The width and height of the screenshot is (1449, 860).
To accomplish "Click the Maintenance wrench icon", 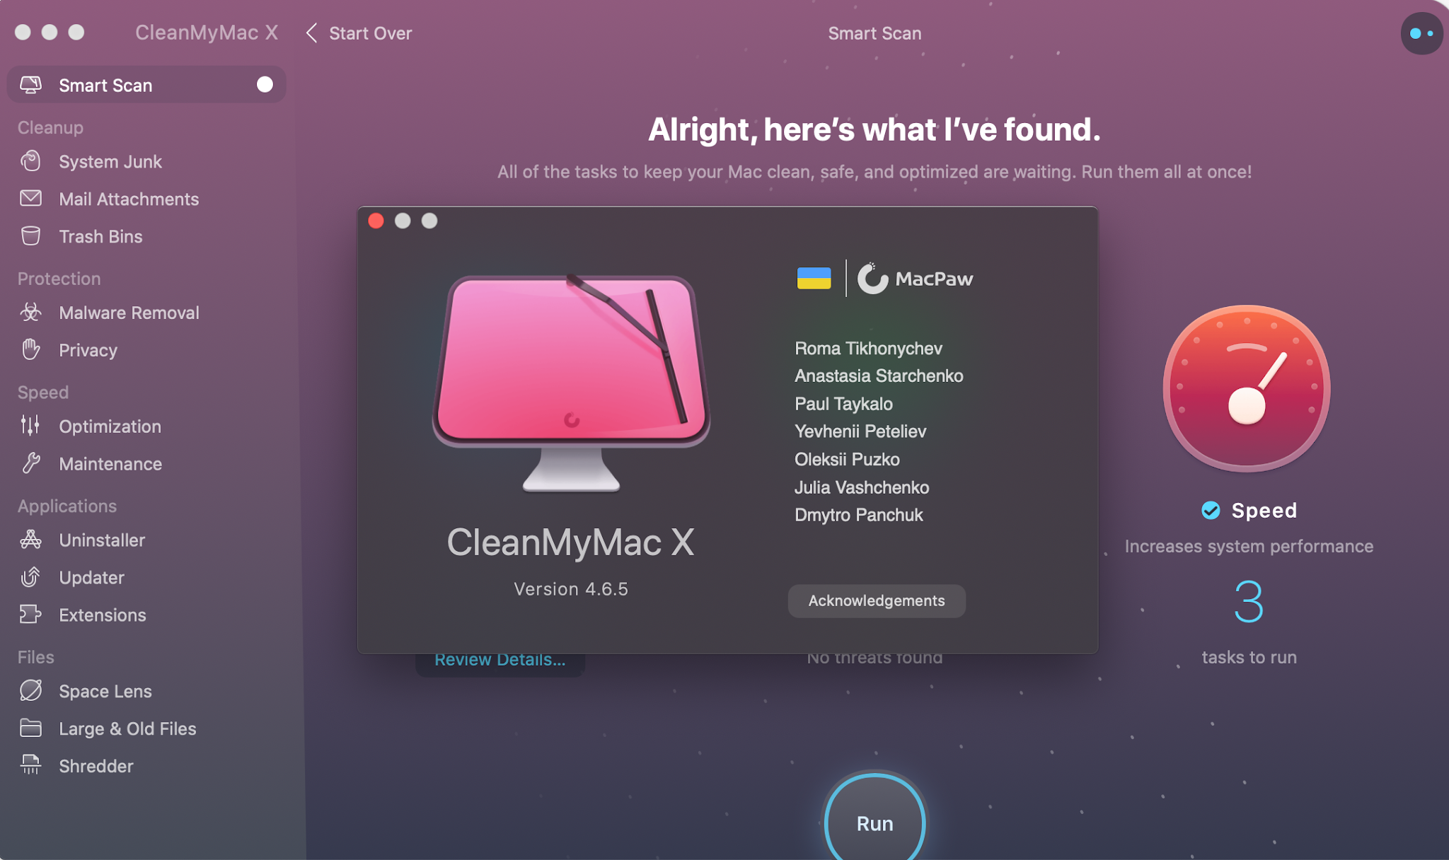I will (x=30, y=463).
